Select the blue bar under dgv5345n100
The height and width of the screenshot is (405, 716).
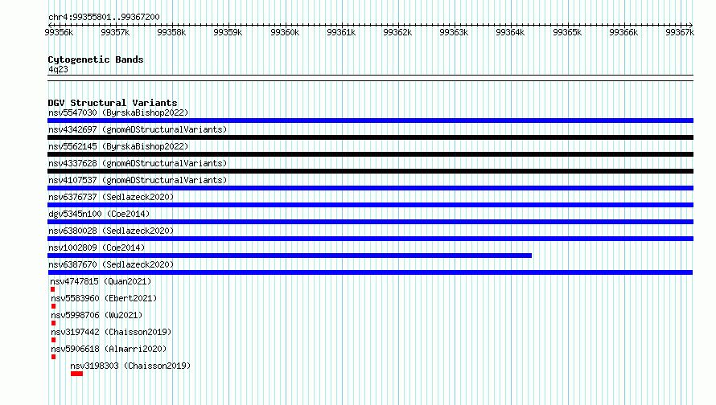point(370,222)
